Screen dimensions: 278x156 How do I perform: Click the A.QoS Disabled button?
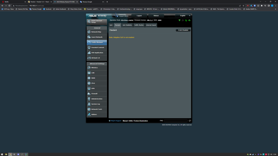183,30
